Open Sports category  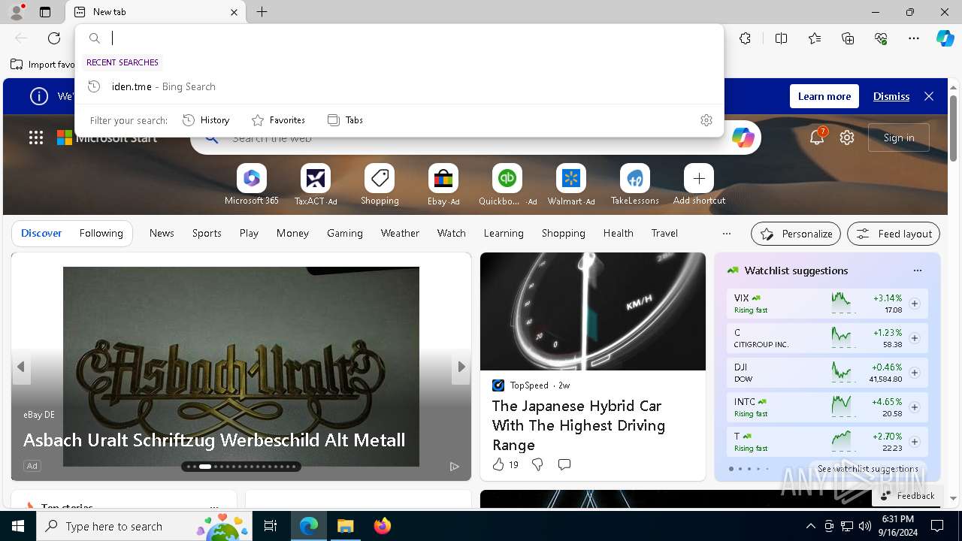pos(207,234)
